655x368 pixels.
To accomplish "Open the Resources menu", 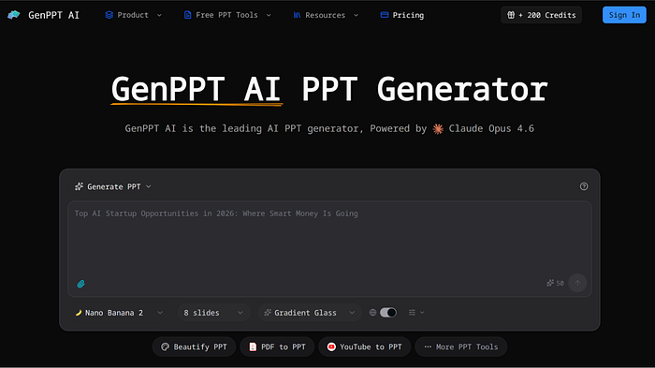I will 326,15.
